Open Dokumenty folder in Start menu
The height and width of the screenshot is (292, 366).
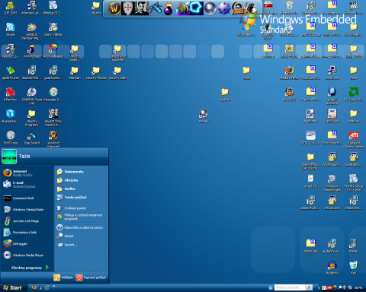(x=82, y=172)
